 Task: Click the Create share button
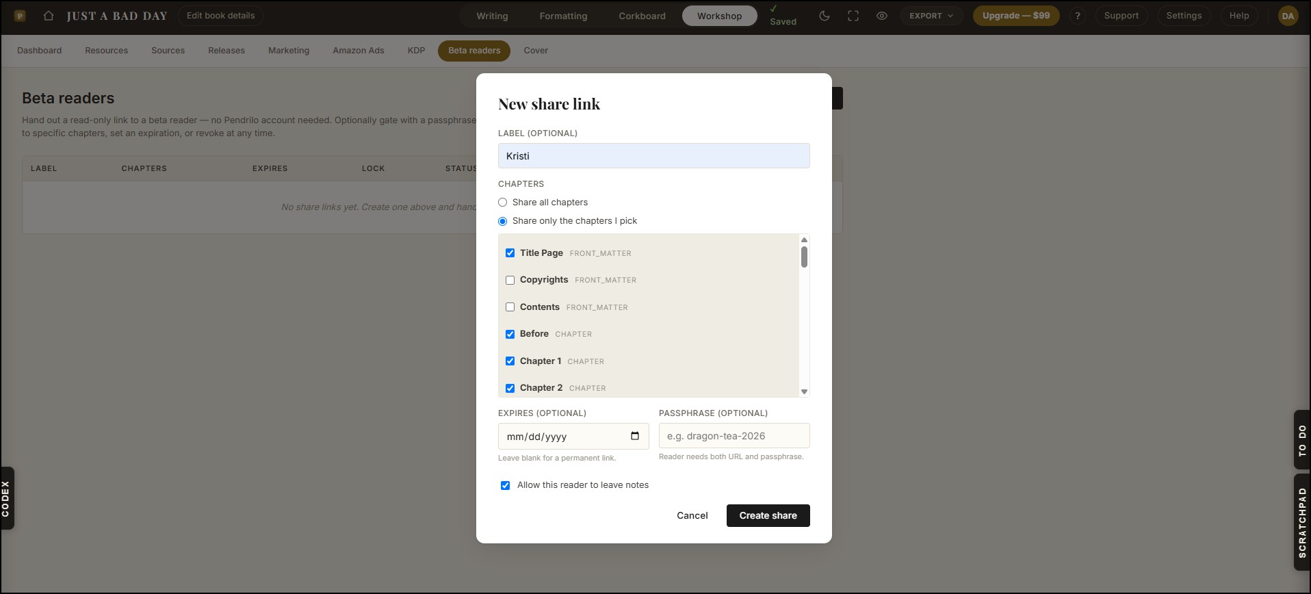pyautogui.click(x=768, y=515)
